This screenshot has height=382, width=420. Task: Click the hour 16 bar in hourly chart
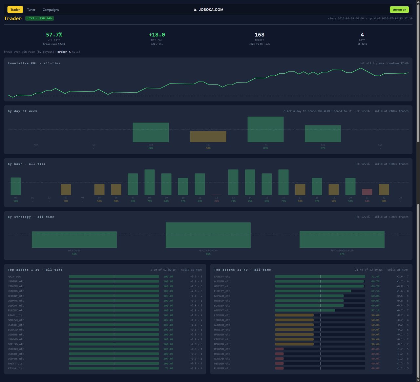click(x=283, y=182)
